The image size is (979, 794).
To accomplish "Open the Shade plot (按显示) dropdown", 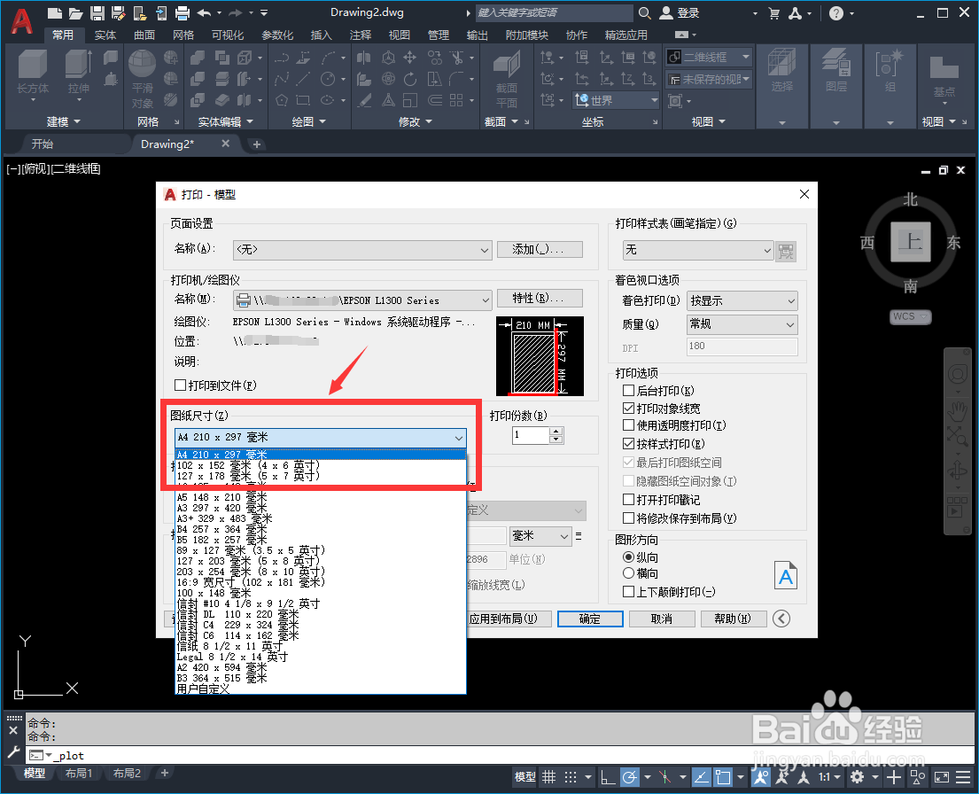I will [x=742, y=300].
